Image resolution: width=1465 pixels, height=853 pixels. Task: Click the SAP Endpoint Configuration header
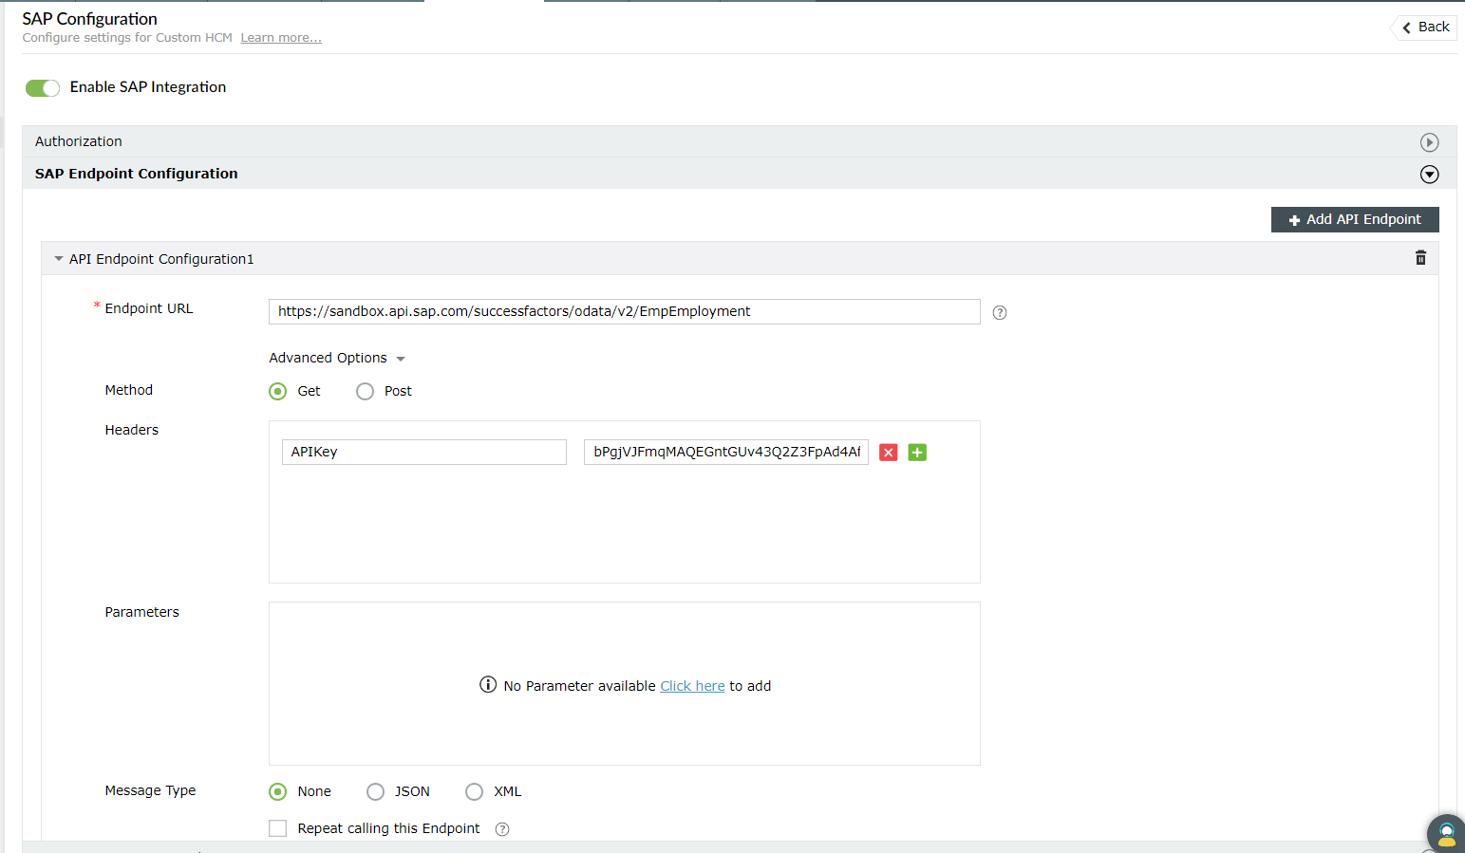point(740,174)
